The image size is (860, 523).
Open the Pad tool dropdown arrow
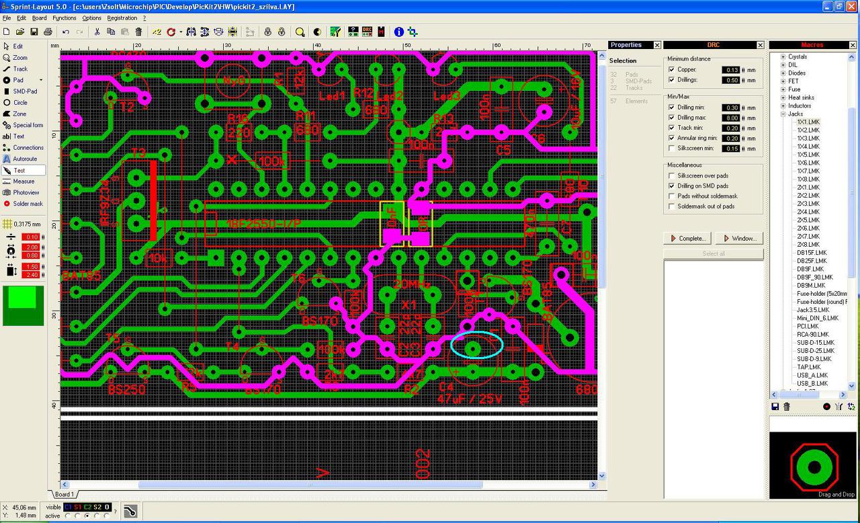(x=41, y=81)
